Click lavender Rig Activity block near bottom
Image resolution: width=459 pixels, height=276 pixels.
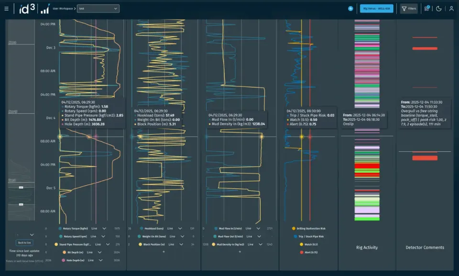pos(367,210)
